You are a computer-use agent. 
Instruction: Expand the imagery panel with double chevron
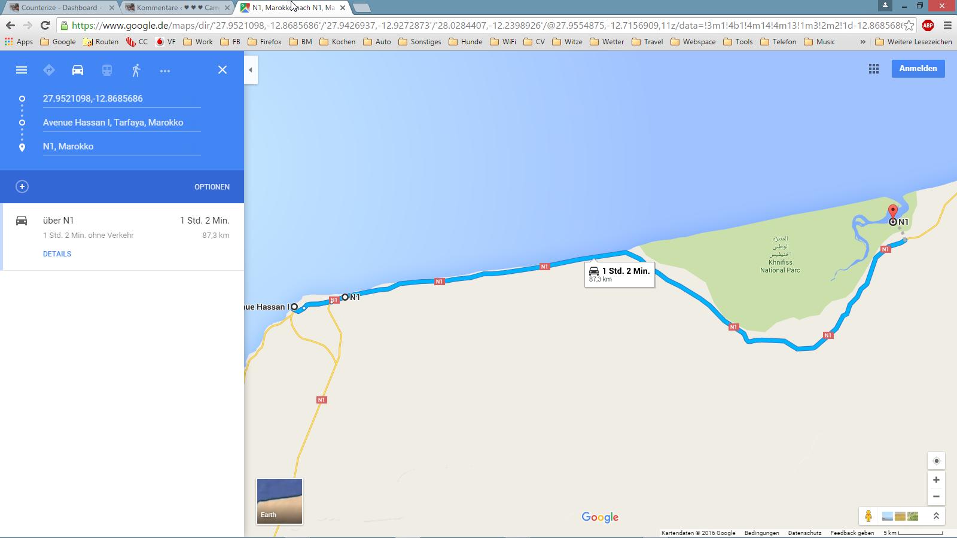(937, 516)
